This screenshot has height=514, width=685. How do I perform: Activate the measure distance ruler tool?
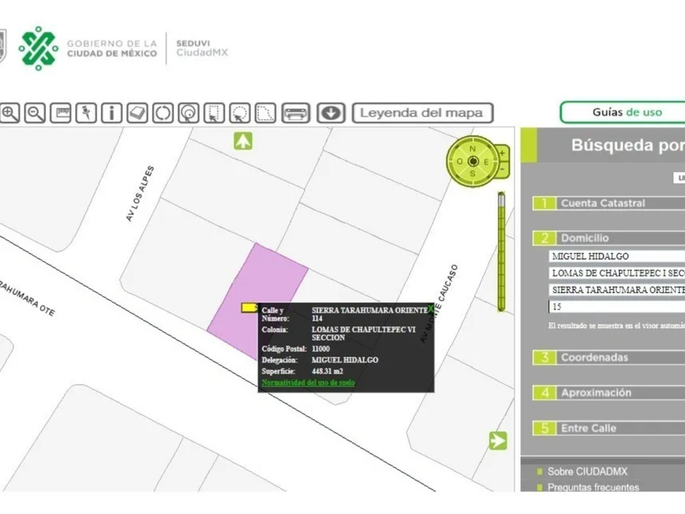pyautogui.click(x=61, y=113)
